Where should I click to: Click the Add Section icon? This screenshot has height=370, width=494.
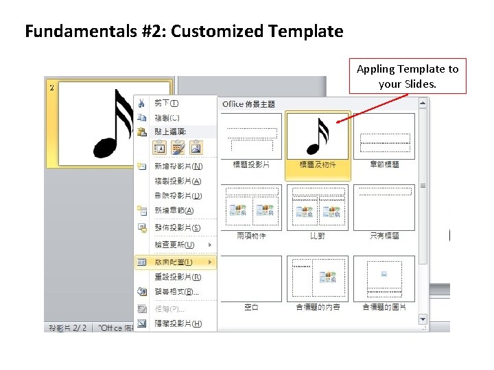(x=142, y=210)
